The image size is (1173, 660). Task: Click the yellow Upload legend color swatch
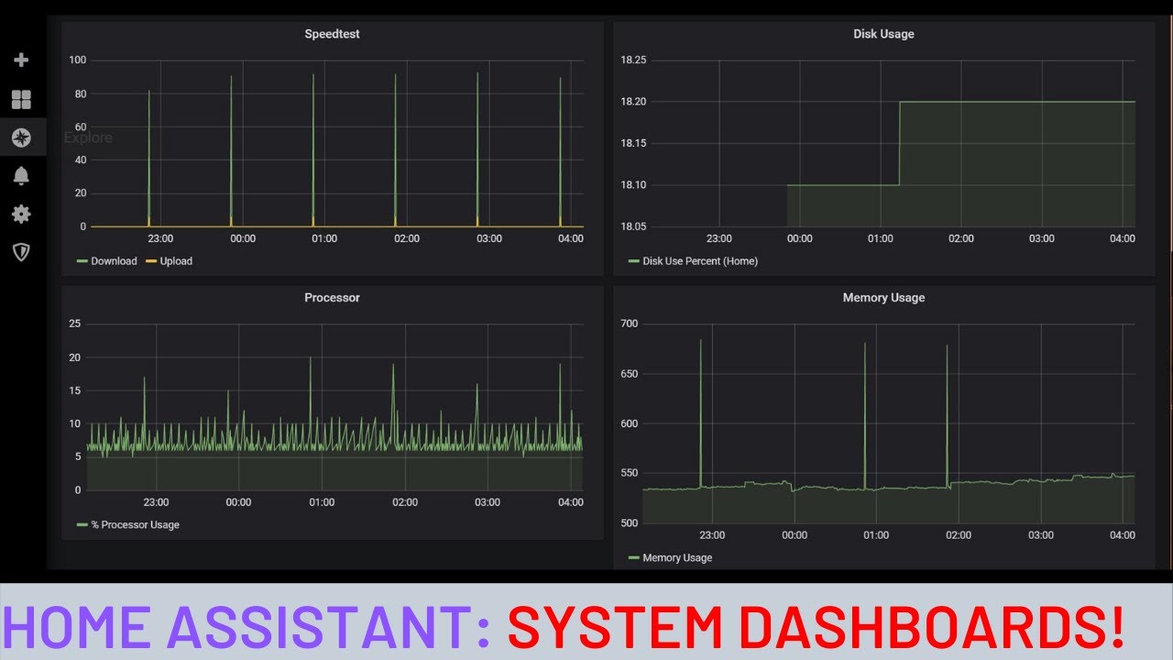pos(151,261)
